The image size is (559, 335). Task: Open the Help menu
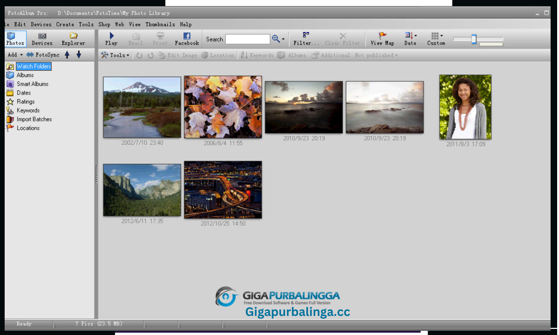coord(185,24)
